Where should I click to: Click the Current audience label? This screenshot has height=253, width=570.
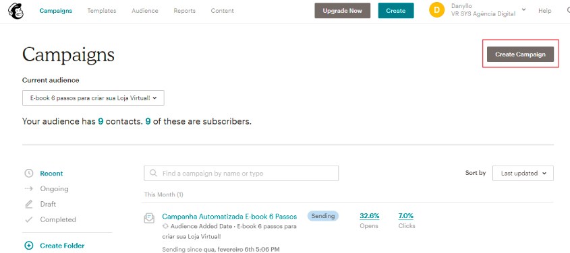click(51, 80)
